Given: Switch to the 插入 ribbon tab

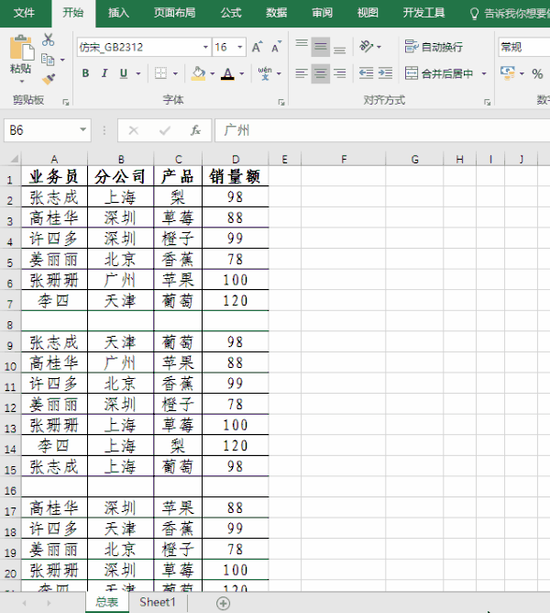Looking at the screenshot, I should 118,13.
